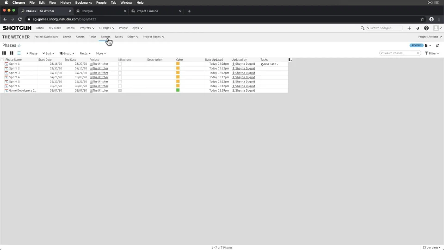Open a new browser tab
The image size is (444, 250).
(189, 11)
